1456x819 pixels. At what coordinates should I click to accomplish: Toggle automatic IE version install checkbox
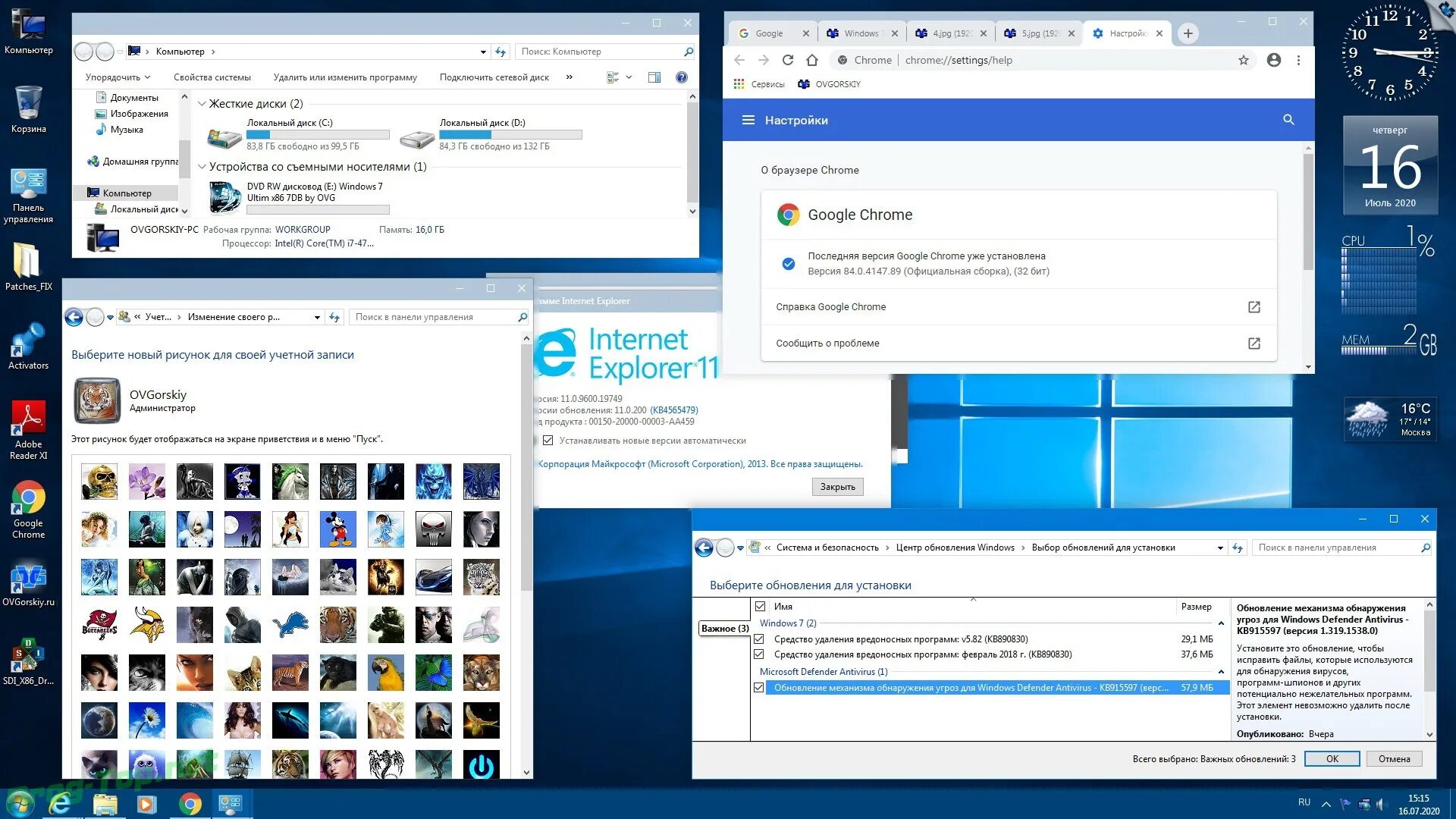pos(548,441)
